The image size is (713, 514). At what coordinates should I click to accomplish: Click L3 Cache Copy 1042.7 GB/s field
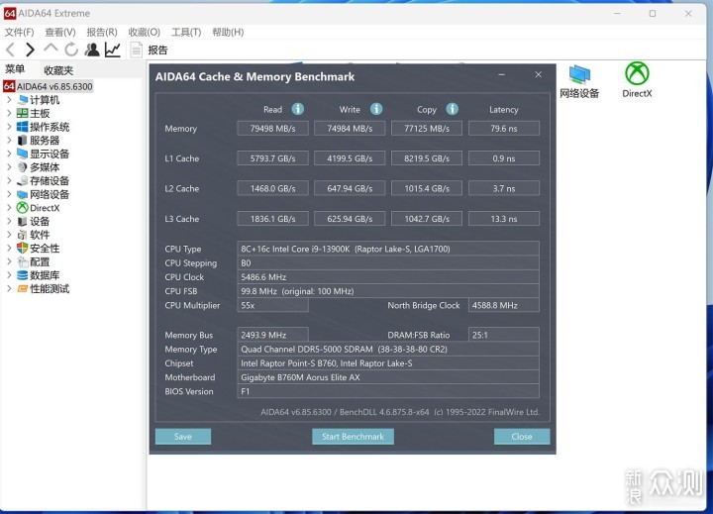(427, 219)
